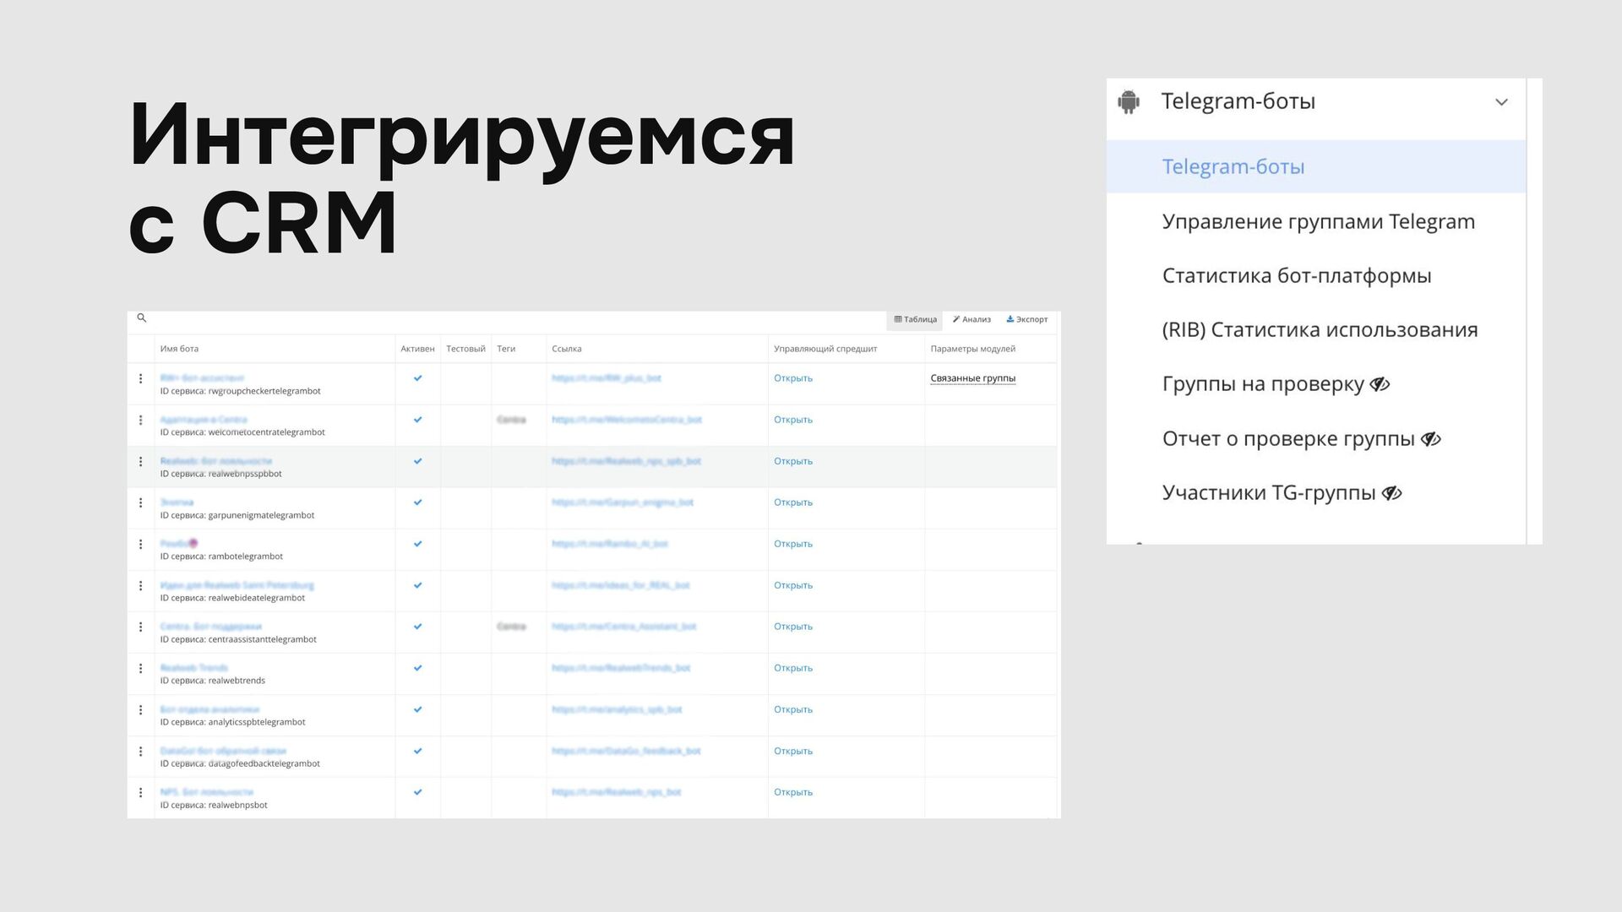Click text ID сервиса: rambotelegrambot
The image size is (1622, 912).
[x=221, y=556]
